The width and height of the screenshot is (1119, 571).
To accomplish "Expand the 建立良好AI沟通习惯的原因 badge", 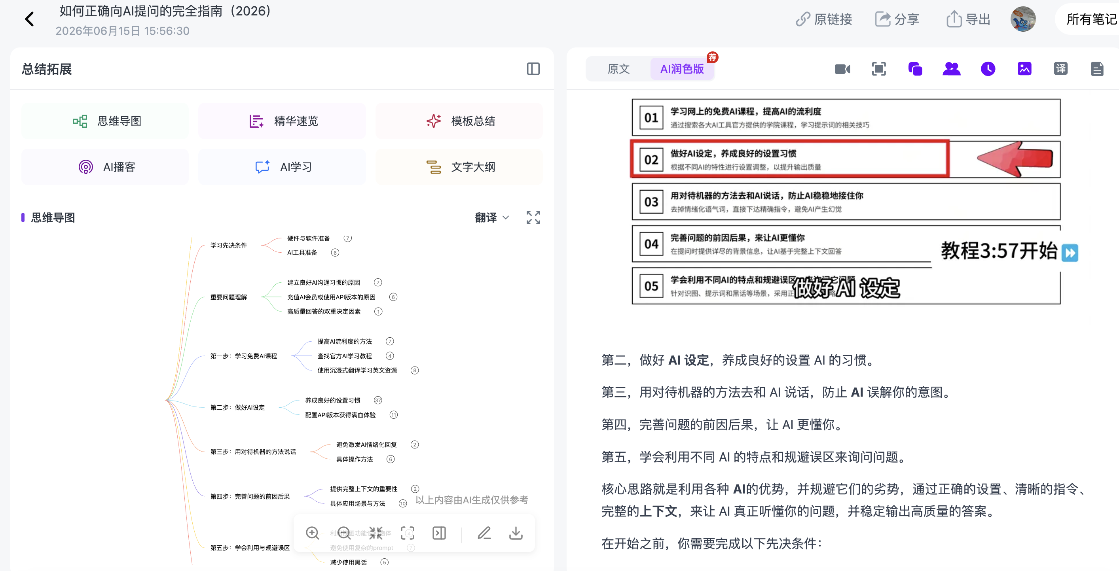I will (378, 283).
